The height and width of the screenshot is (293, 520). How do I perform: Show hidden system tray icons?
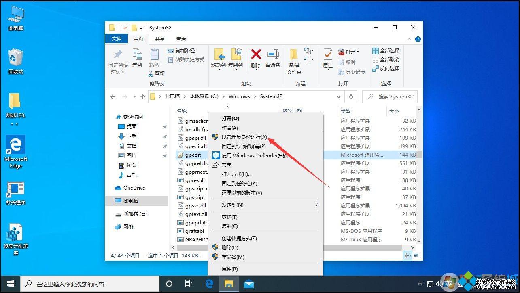click(x=420, y=284)
